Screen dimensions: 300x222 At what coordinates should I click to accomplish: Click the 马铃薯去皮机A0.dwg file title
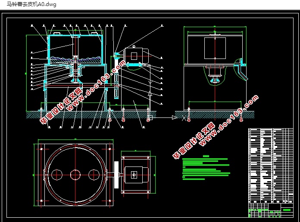[x=31, y=4]
